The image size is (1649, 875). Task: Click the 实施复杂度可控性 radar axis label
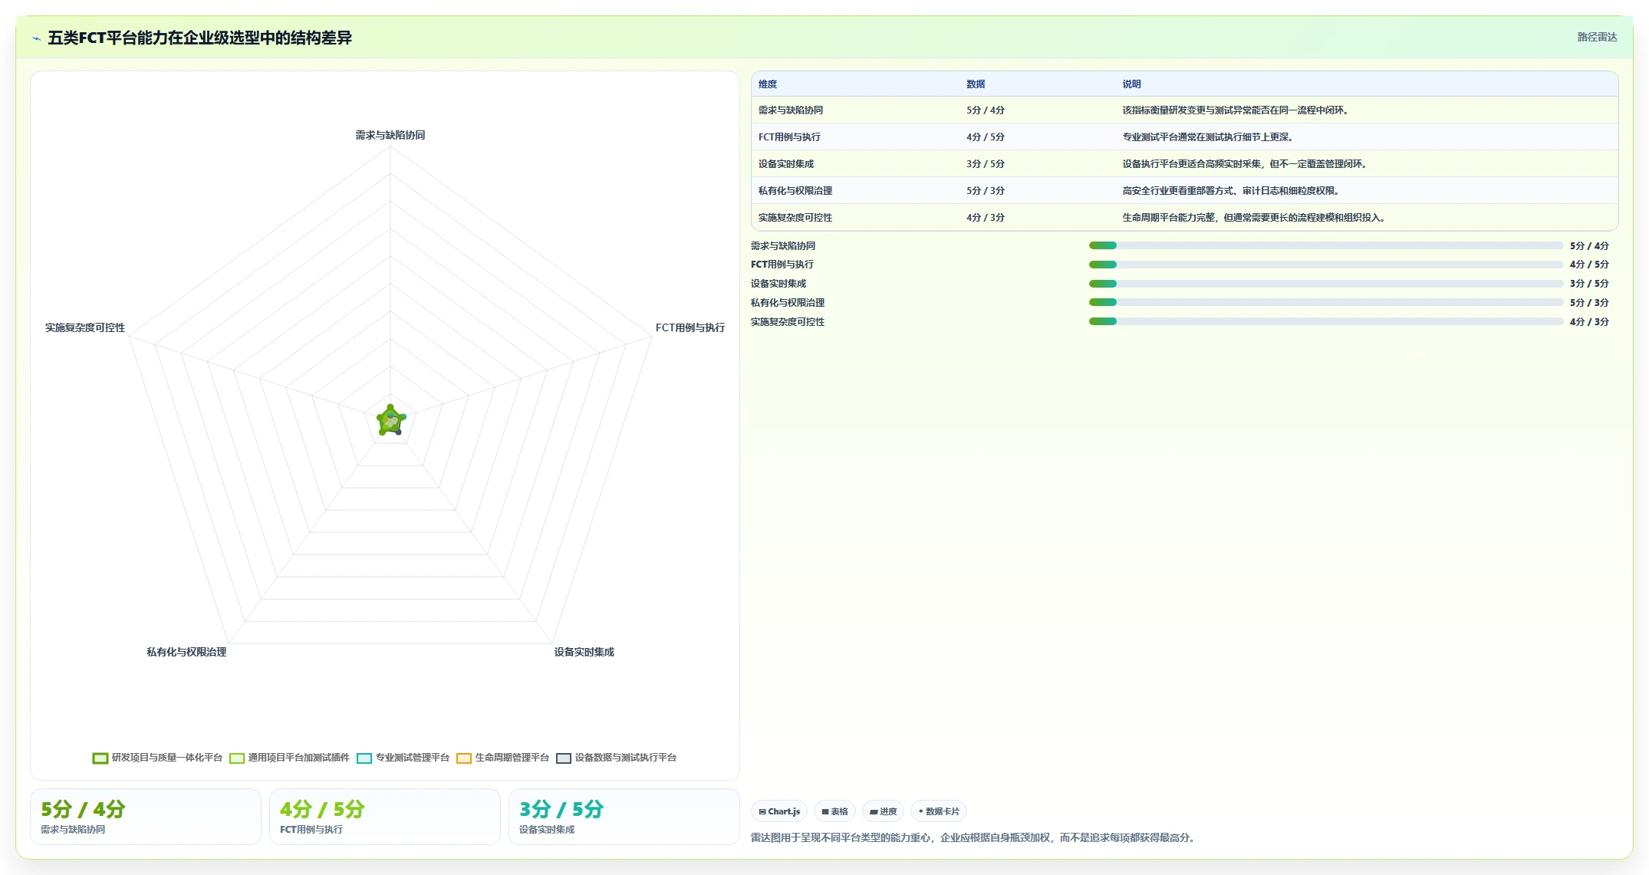(85, 327)
